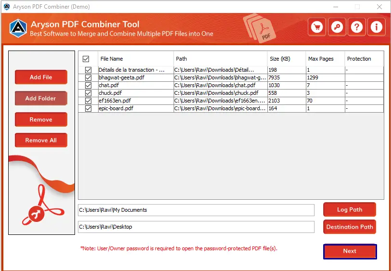
Task: Uncheck the bhagwat-geeta.pdf checkbox
Action: 88,77
